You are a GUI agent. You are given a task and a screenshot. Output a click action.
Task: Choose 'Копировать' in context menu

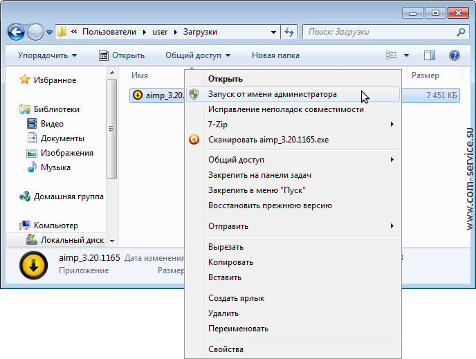(293, 262)
